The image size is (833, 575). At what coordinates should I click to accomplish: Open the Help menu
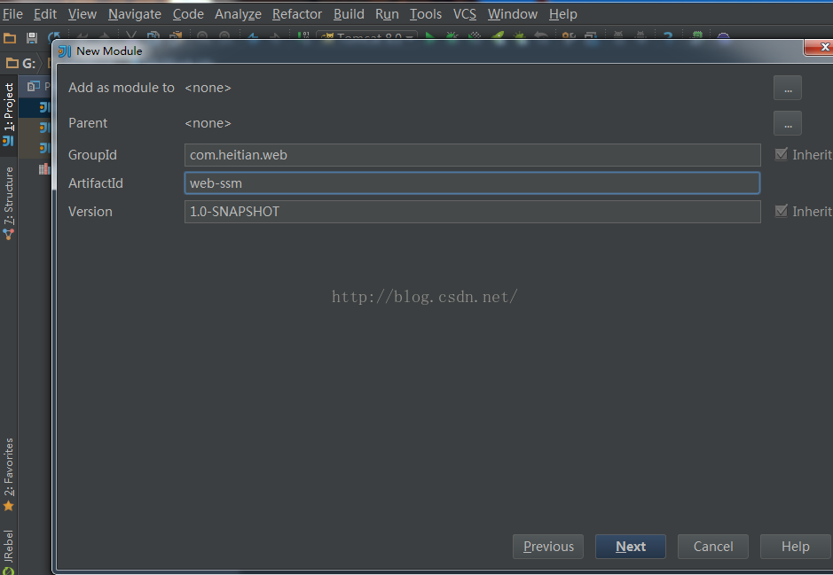pyautogui.click(x=563, y=14)
